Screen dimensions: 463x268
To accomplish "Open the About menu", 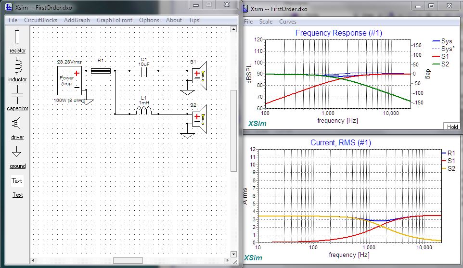I will point(174,20).
